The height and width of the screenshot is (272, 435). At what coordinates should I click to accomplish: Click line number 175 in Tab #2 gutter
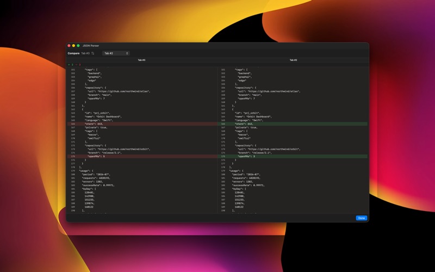click(x=223, y=156)
